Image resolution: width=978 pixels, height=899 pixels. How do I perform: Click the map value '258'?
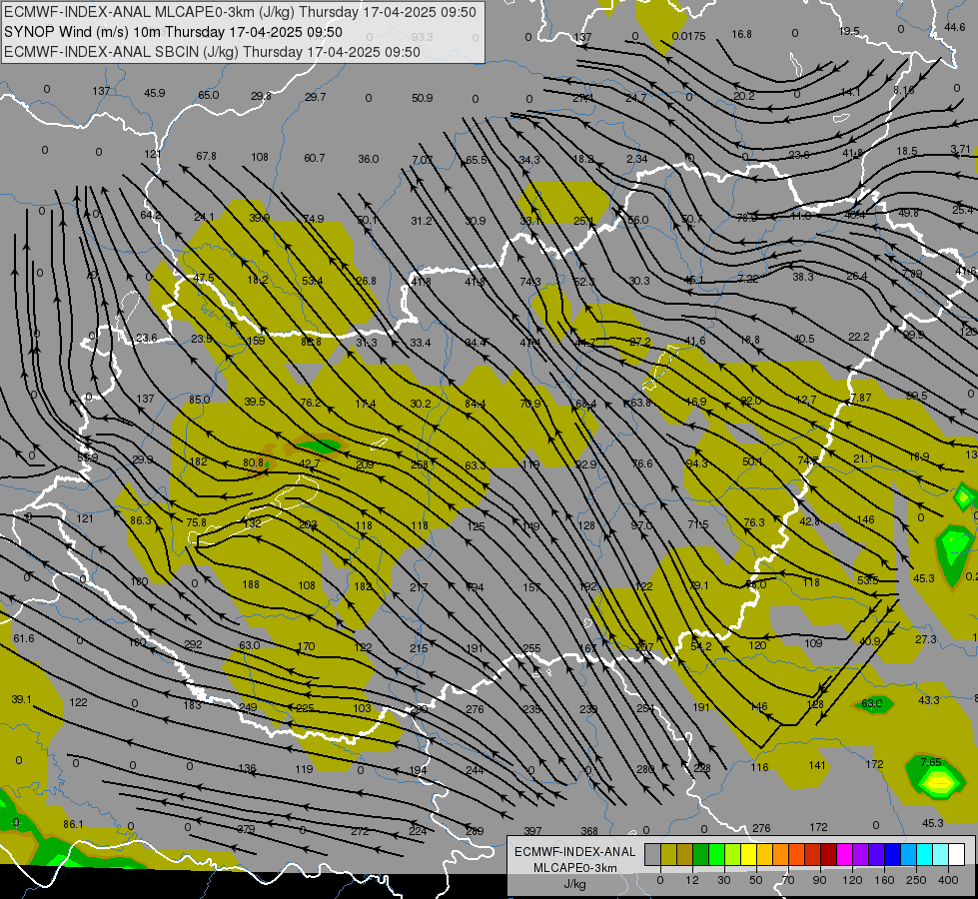tap(420, 464)
